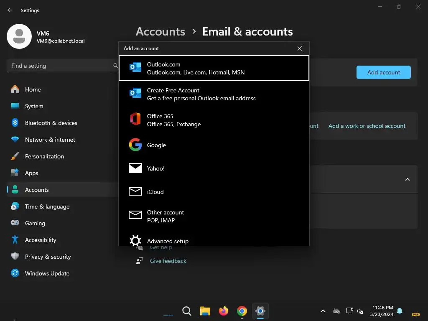
Task: Go back with the Settings back arrow
Action: click(x=10, y=10)
